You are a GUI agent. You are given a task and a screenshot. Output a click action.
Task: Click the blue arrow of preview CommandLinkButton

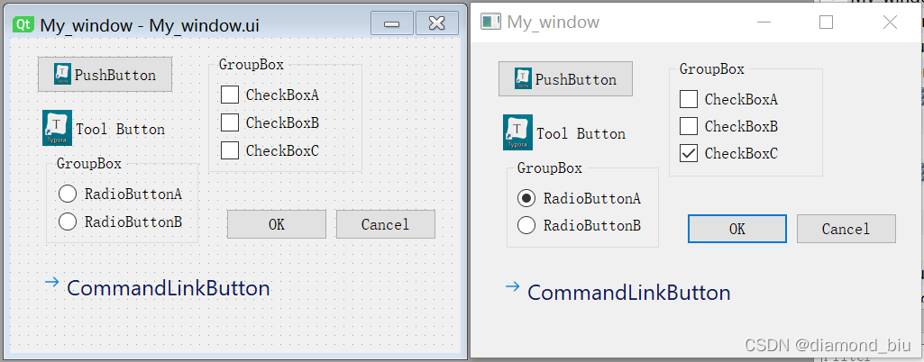pyautogui.click(x=513, y=286)
